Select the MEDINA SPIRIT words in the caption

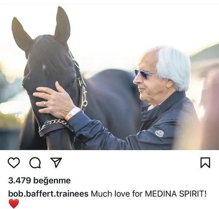coord(174,194)
